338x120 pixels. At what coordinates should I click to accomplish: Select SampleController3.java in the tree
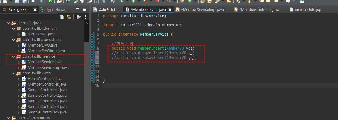[47, 101]
